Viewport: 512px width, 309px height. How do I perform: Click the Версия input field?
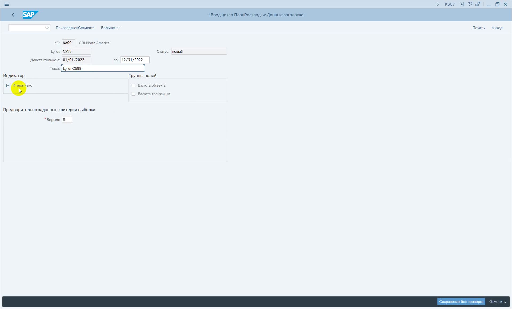pos(67,120)
